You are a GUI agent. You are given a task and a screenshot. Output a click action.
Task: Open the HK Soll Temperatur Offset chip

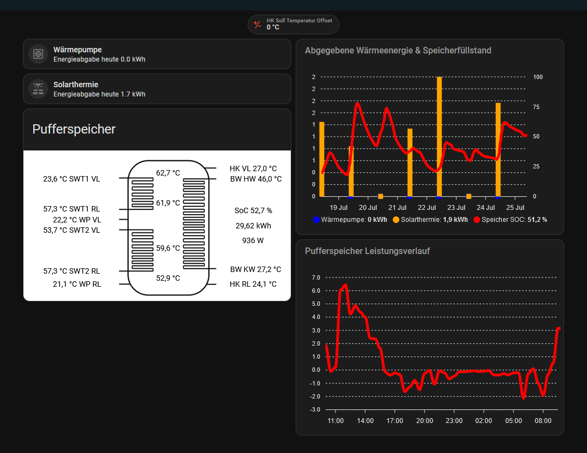[x=293, y=25]
